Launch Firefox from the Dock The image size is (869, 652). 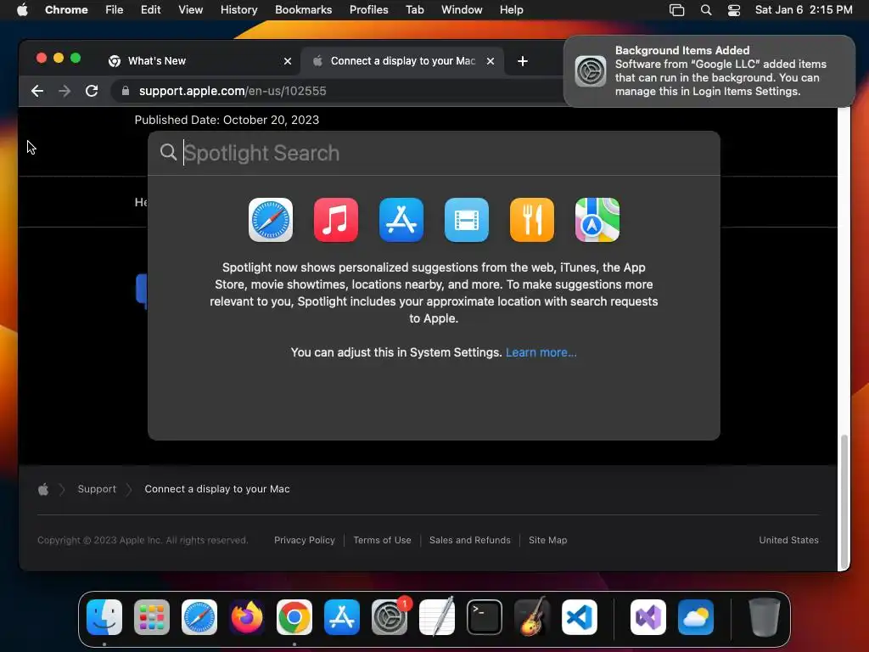pyautogui.click(x=247, y=617)
